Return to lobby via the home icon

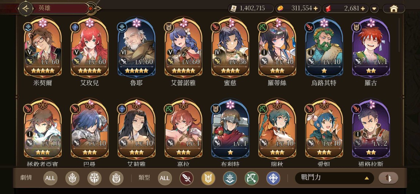(x=393, y=8)
